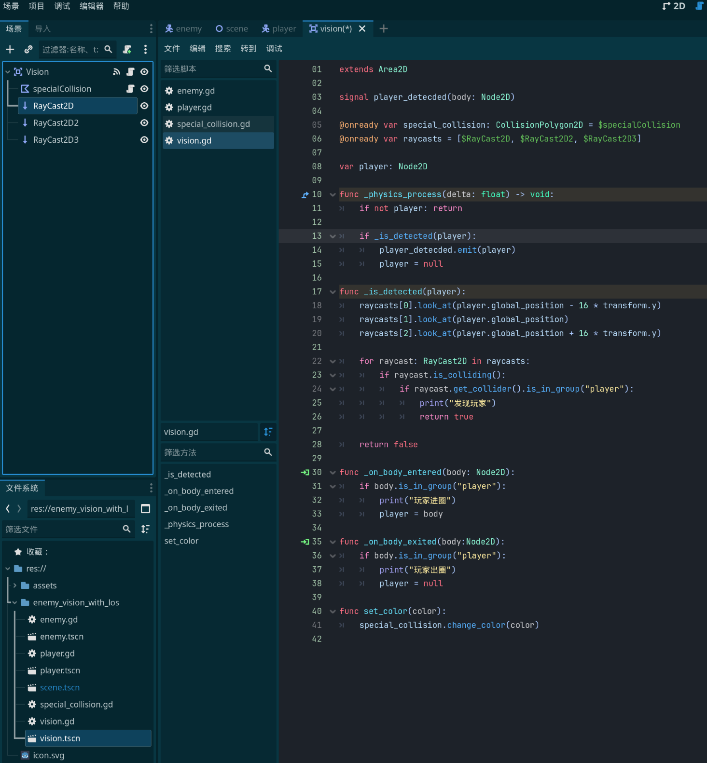This screenshot has width=707, height=763.
Task: Open the 调试 menu in top menu bar
Action: click(62, 6)
